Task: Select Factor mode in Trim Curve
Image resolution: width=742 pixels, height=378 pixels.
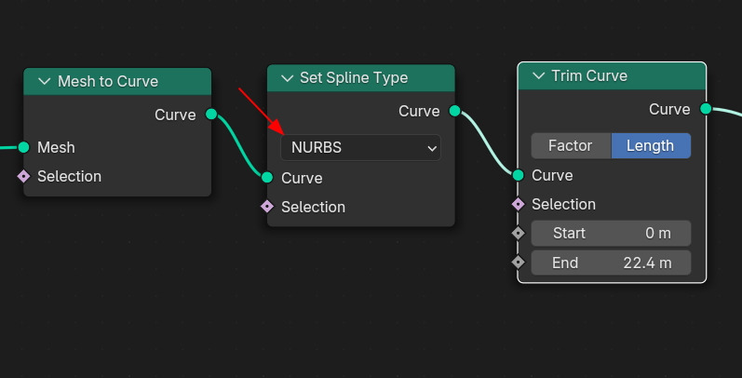Action: click(572, 146)
